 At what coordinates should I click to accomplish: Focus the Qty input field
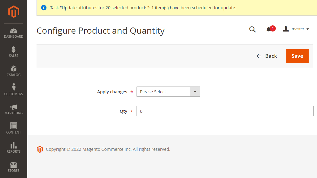(x=225, y=111)
